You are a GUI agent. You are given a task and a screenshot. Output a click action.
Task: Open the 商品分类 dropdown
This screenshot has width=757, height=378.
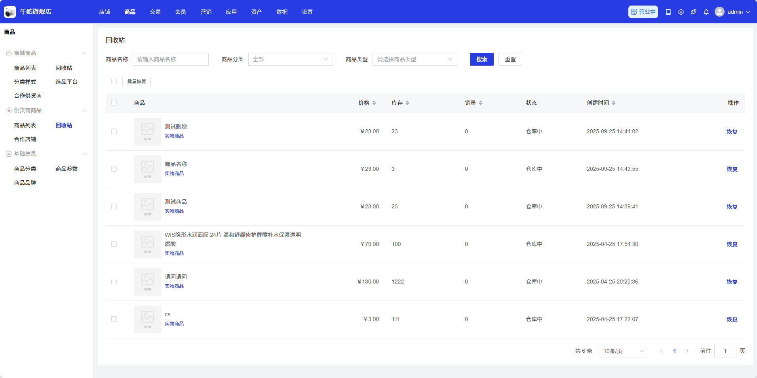coord(290,59)
